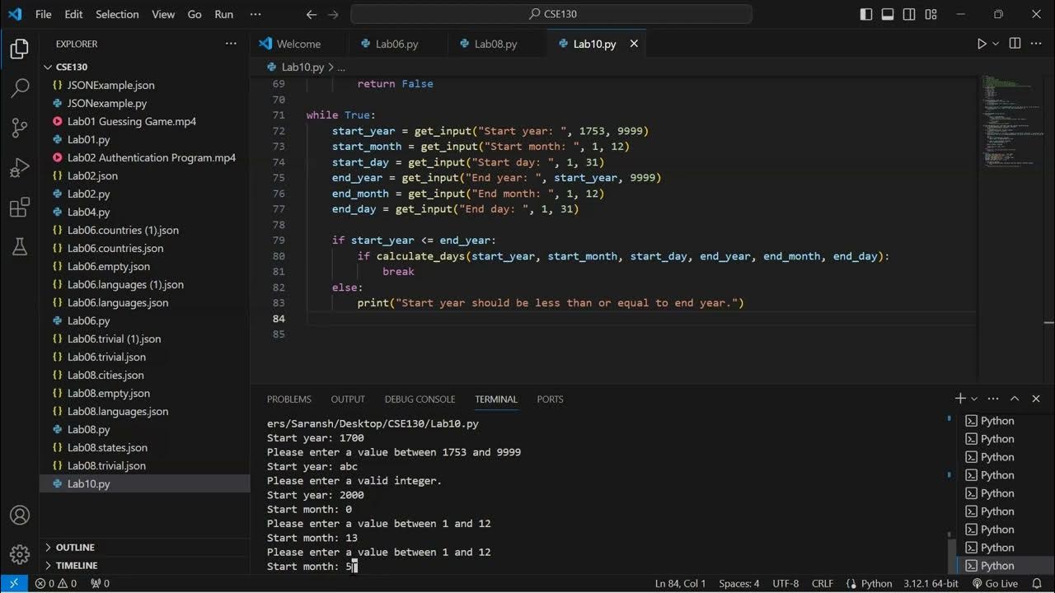Open the Go menu
This screenshot has height=593, width=1055.
click(195, 14)
